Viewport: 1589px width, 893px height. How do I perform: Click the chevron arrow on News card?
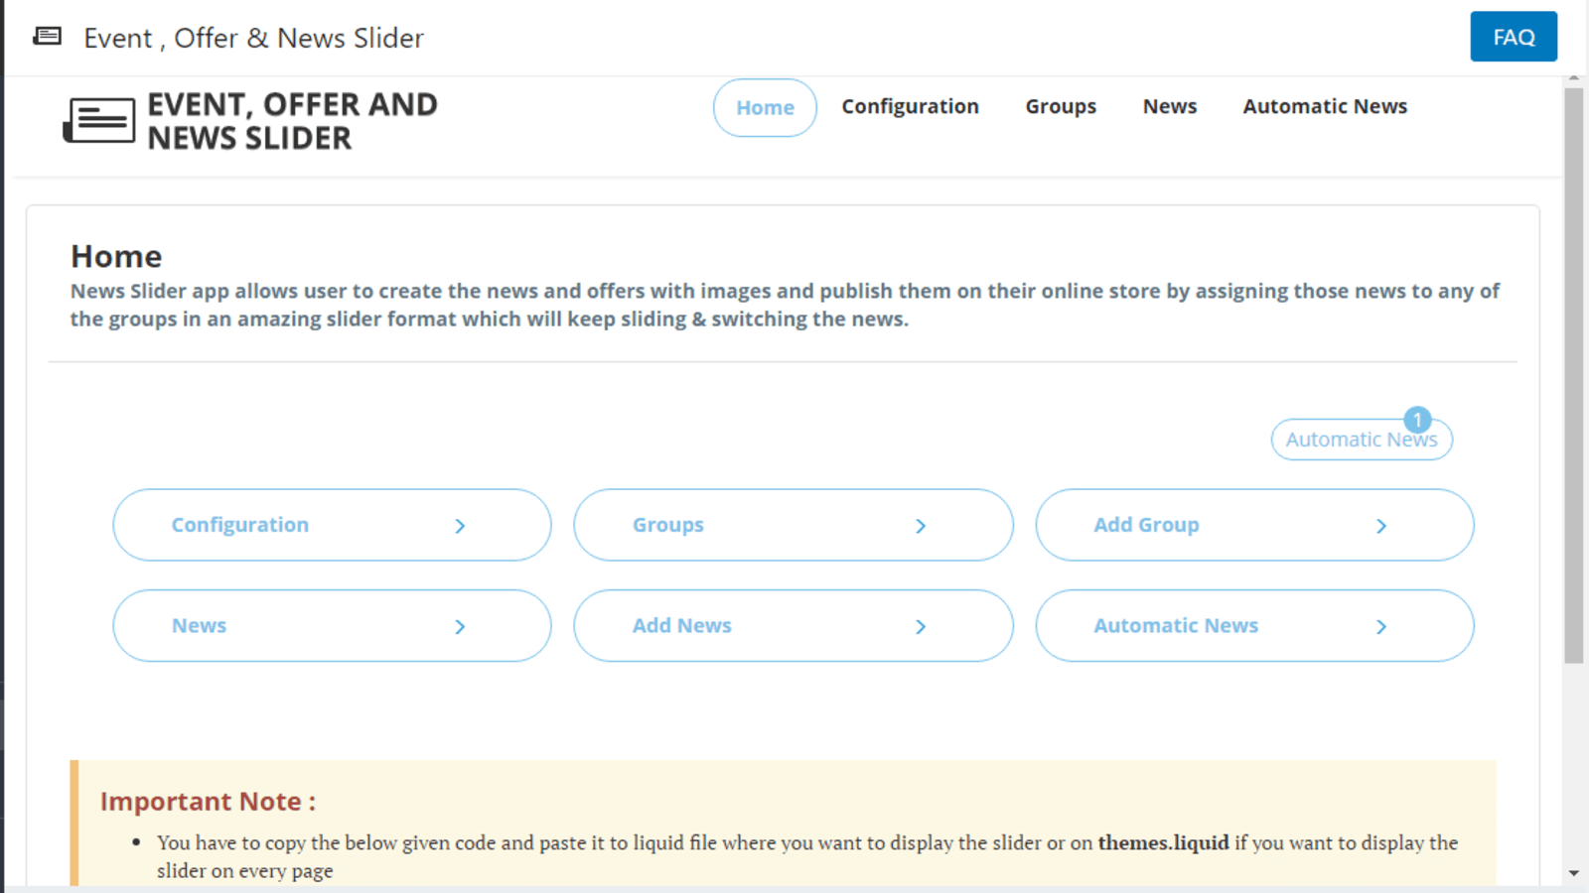coord(460,627)
